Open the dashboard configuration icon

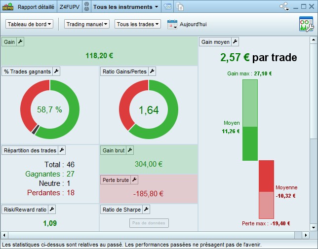coord(307,24)
